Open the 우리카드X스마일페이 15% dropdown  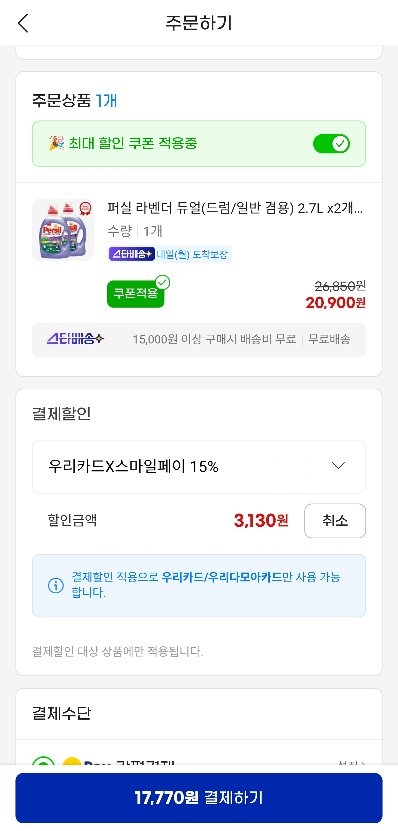click(x=199, y=466)
